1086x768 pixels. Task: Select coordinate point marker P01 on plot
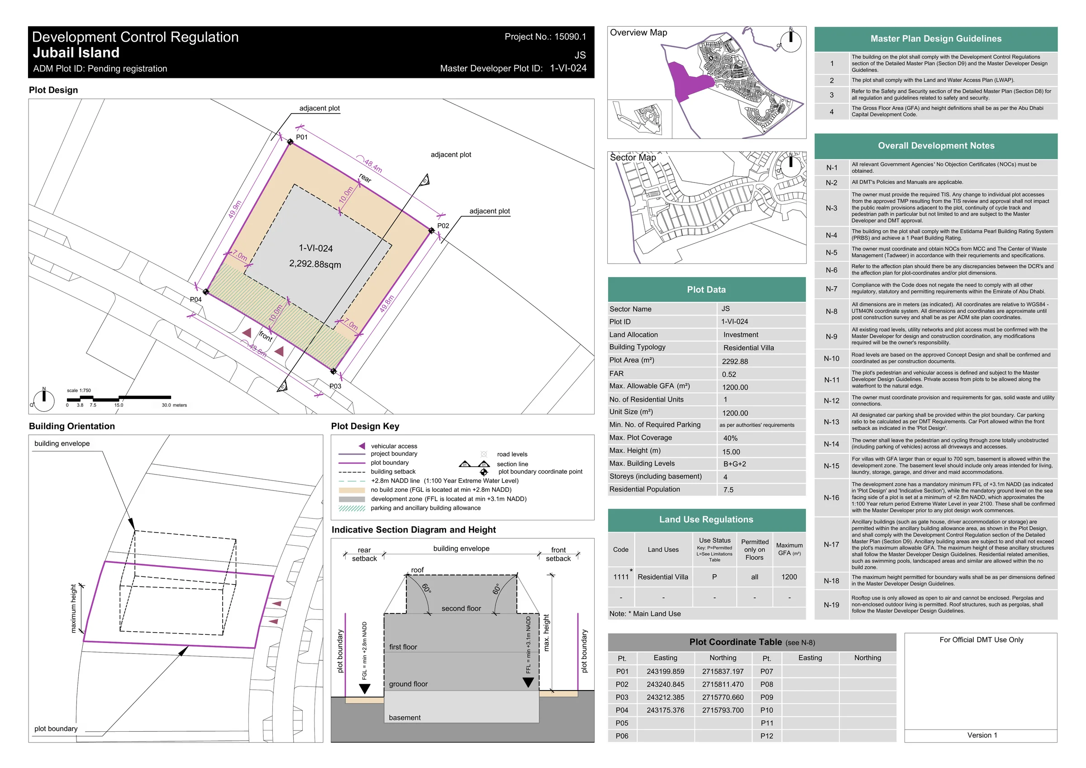(x=291, y=142)
